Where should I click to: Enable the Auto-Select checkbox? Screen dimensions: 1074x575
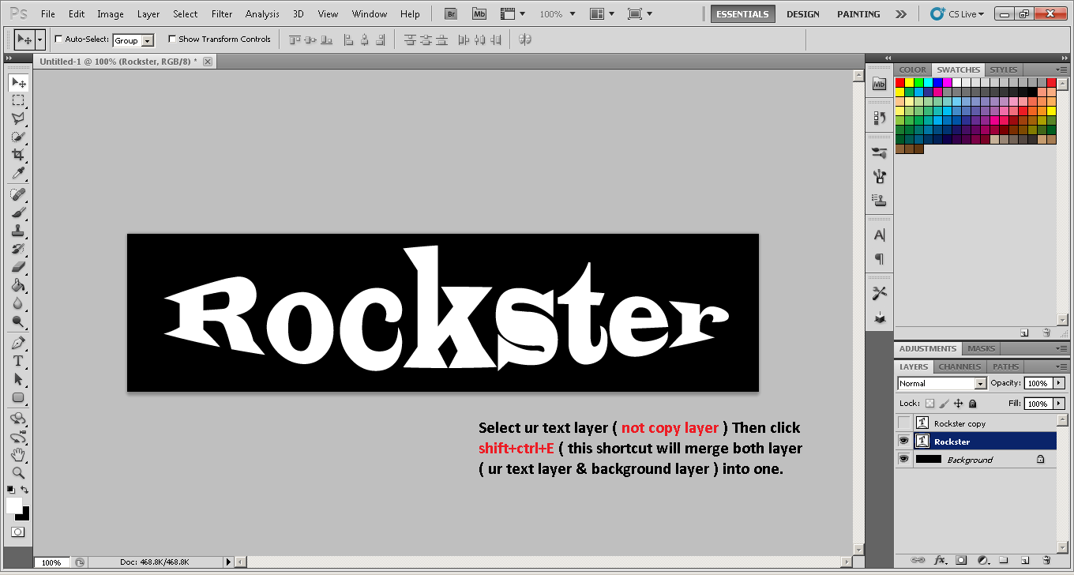point(58,39)
